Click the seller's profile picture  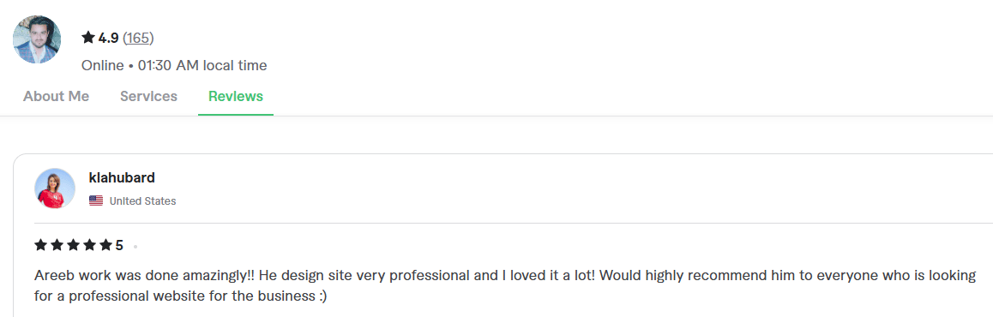37,39
